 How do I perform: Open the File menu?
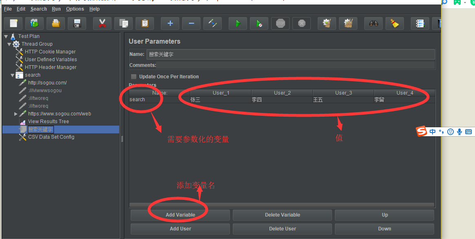click(8, 9)
